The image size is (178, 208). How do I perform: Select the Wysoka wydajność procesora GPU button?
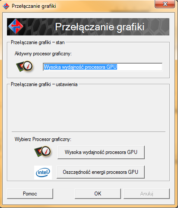[101, 152]
